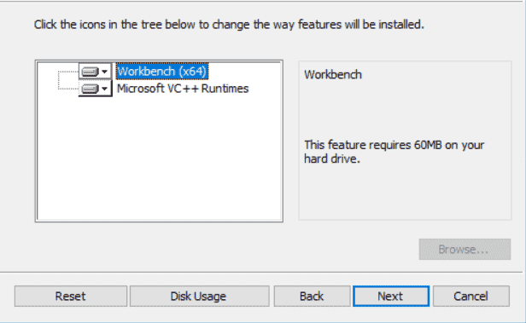
Task: Click the 'Click the icons in the tree' instruction
Action: point(229,25)
